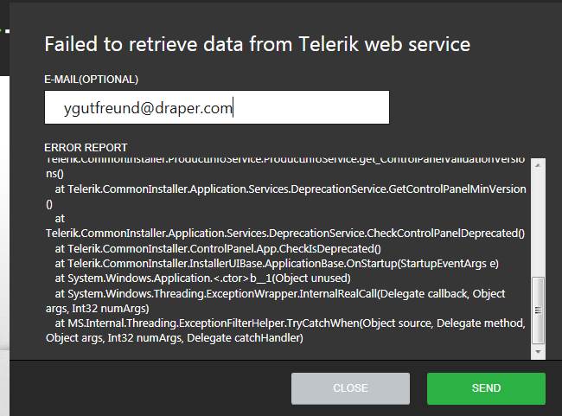Click the error report scrollbar up arrow
This screenshot has width=562, height=416.
(x=539, y=164)
